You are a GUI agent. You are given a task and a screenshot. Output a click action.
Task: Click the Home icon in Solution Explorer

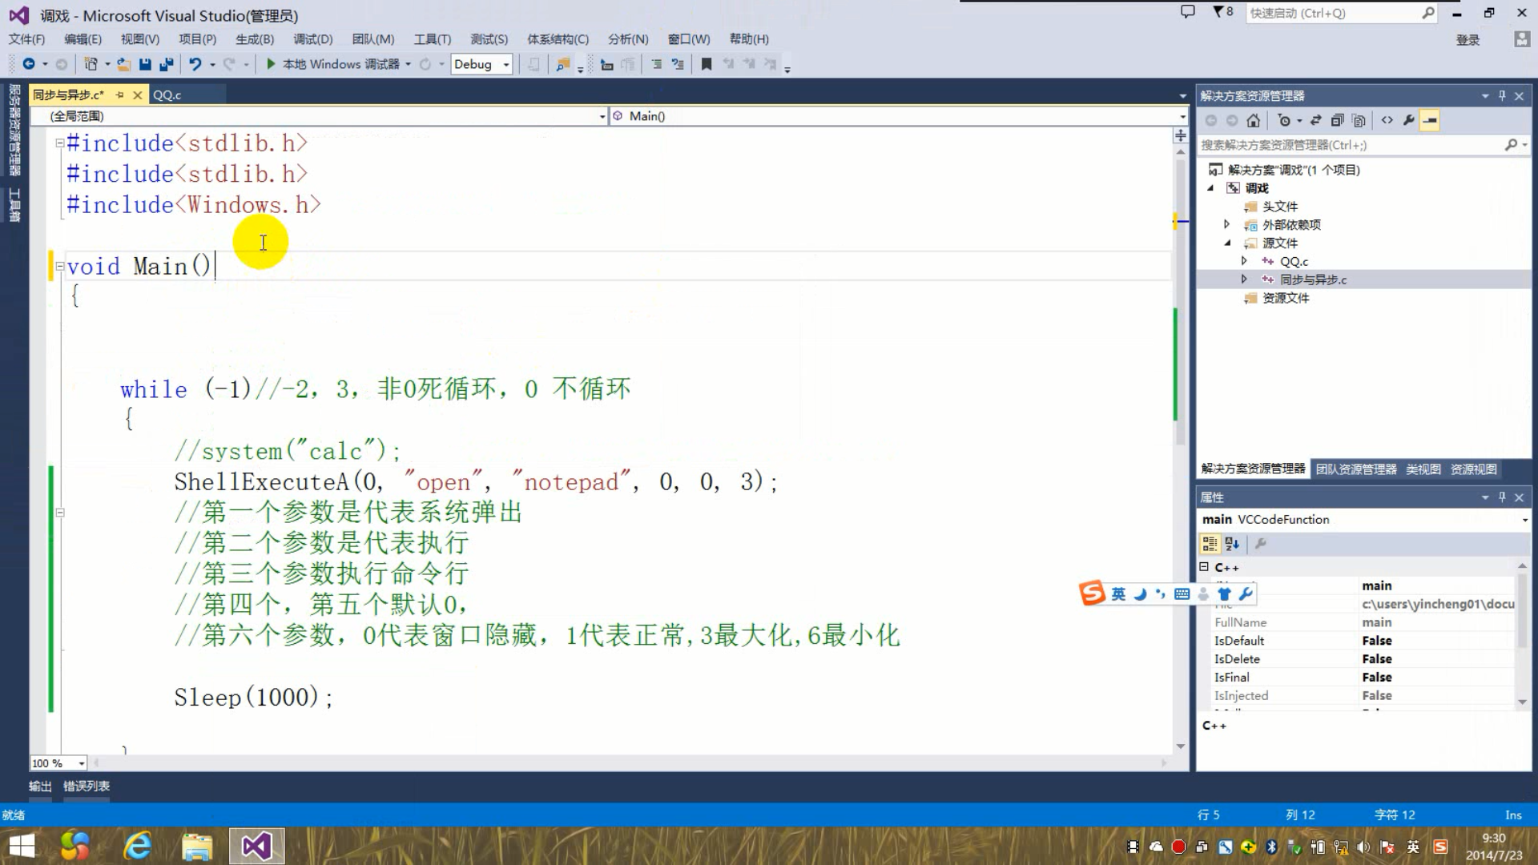click(x=1254, y=121)
